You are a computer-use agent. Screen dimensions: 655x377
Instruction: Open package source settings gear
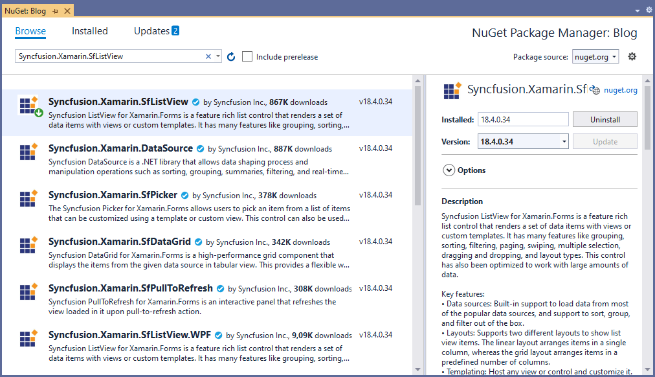coord(632,56)
